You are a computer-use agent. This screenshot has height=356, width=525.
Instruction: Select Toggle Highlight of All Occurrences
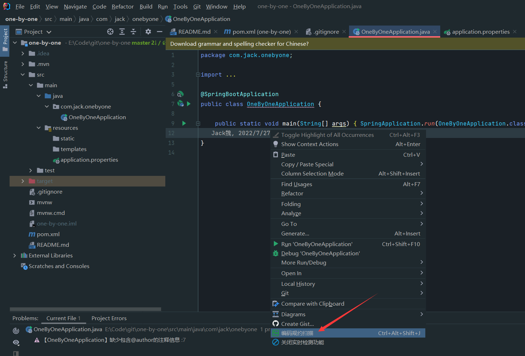pyautogui.click(x=327, y=135)
